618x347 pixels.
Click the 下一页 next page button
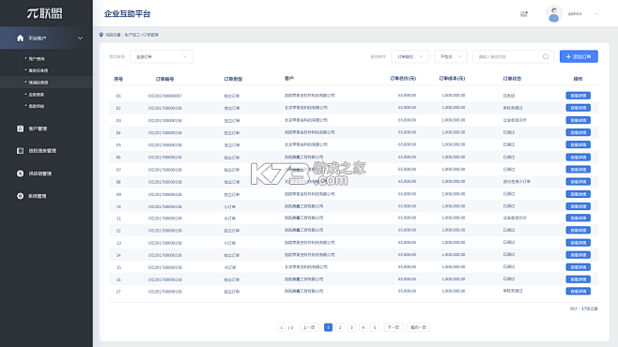[394, 327]
